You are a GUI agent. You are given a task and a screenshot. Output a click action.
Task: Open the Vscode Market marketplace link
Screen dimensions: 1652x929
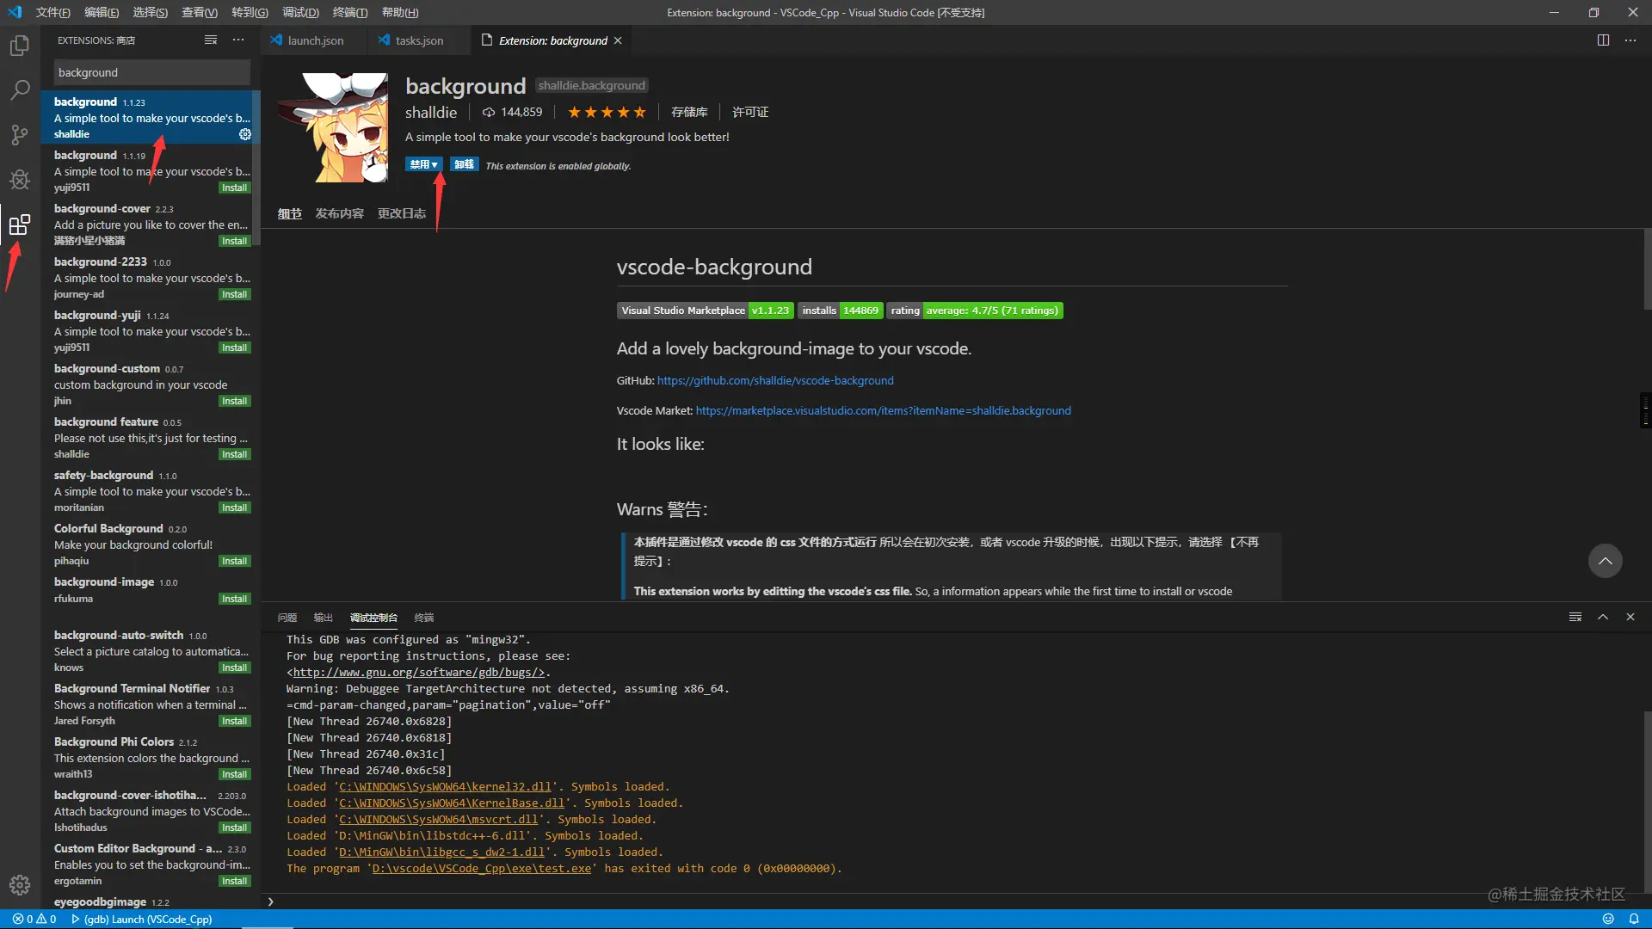[884, 410]
